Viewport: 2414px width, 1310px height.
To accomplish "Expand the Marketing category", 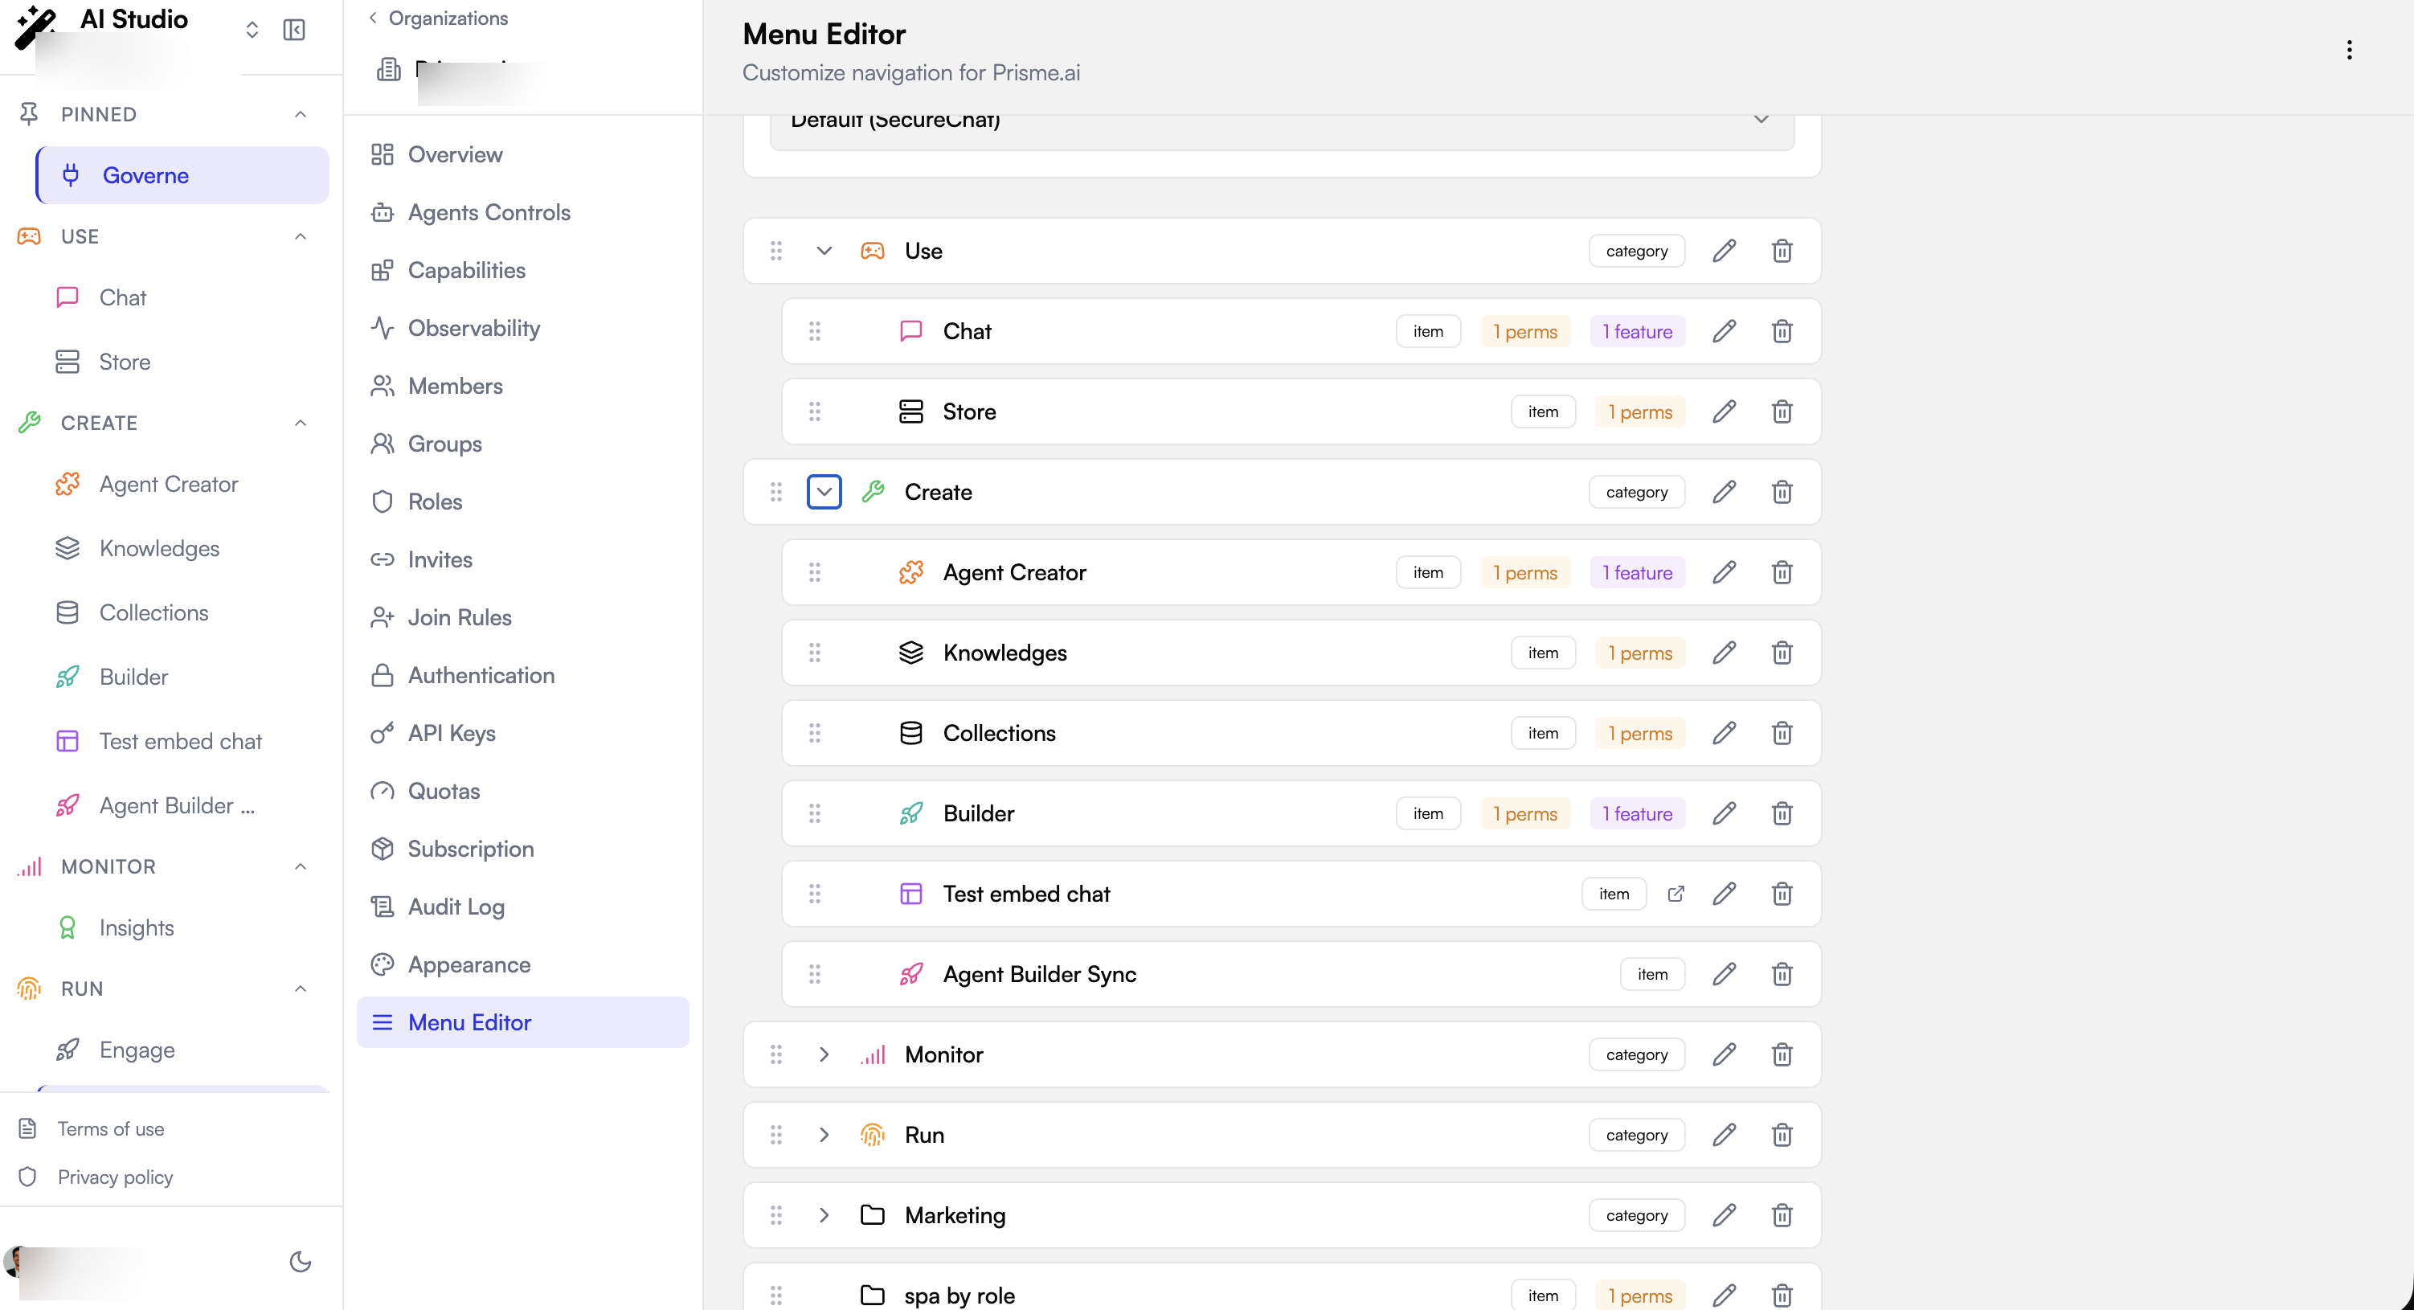I will [824, 1215].
